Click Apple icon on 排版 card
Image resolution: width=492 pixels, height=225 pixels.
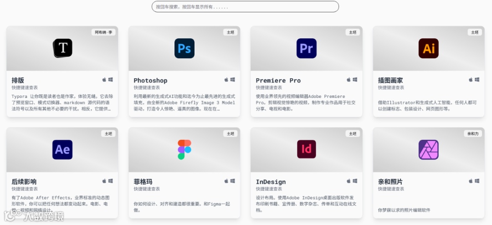(104, 80)
